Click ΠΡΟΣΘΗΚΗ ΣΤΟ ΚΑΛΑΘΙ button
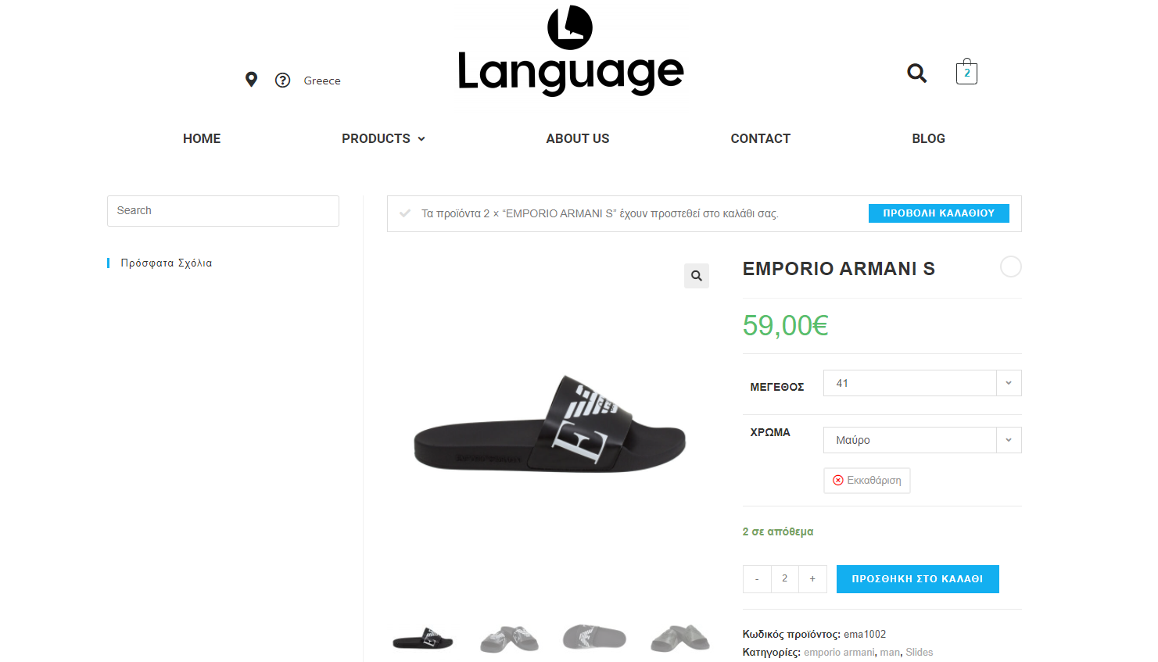 point(918,579)
